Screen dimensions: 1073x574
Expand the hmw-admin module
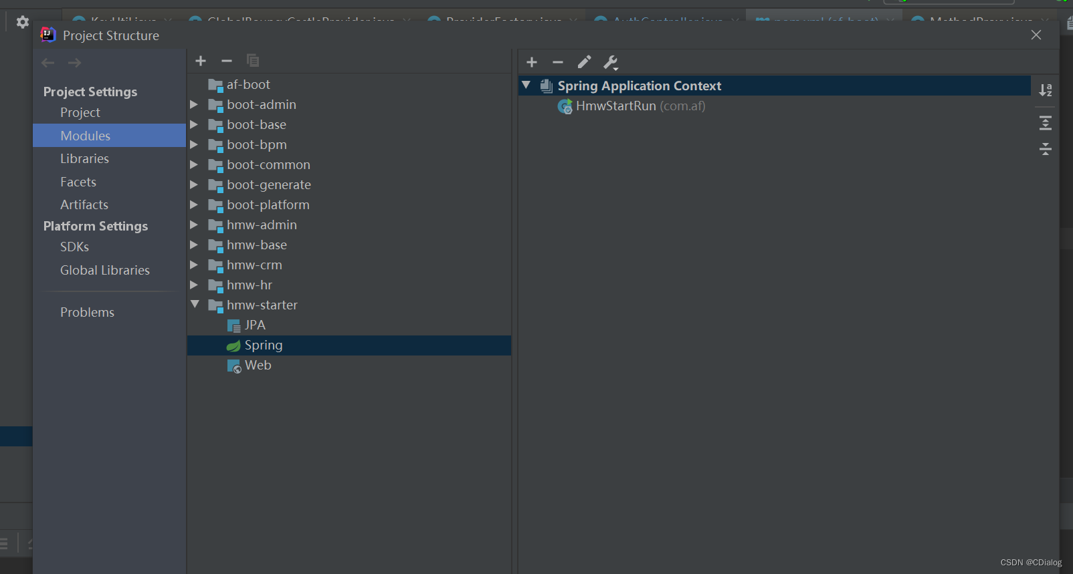194,225
